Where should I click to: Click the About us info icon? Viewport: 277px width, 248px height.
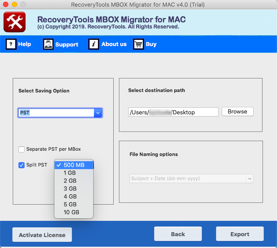click(x=94, y=44)
